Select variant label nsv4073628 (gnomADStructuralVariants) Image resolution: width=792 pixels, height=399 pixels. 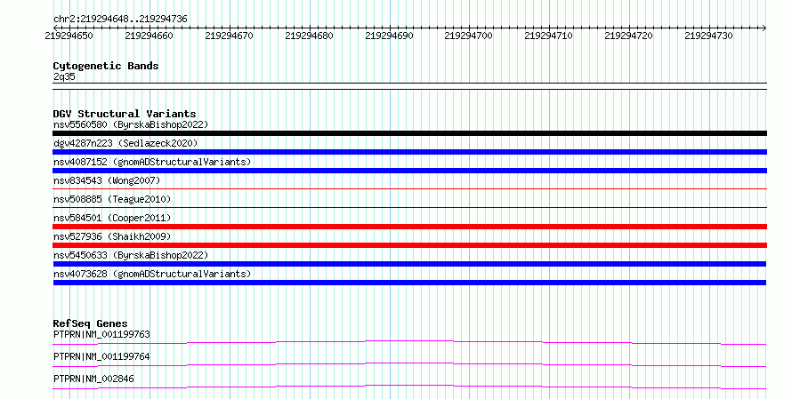[x=152, y=274]
